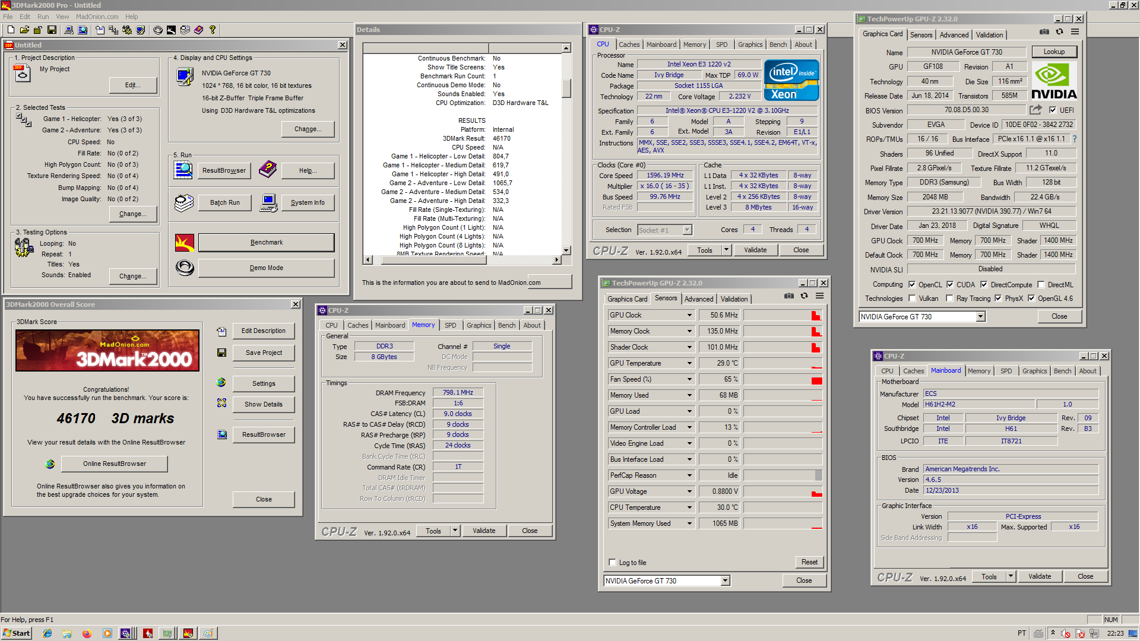Open Firefox from the taskbar
Screen dimensions: 1140x641
click(87, 633)
